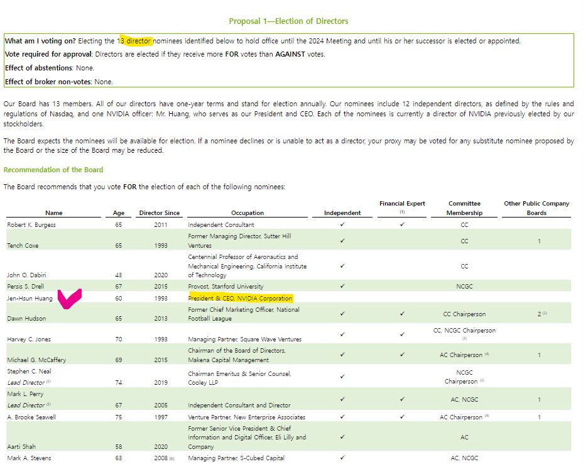Click the 'Age' column header
This screenshot has width=583, height=469.
119,213
